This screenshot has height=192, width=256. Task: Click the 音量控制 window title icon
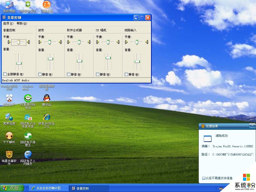4,17
